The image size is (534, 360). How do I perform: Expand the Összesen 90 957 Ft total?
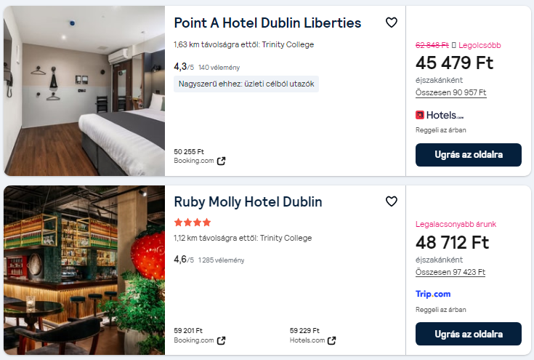450,92
